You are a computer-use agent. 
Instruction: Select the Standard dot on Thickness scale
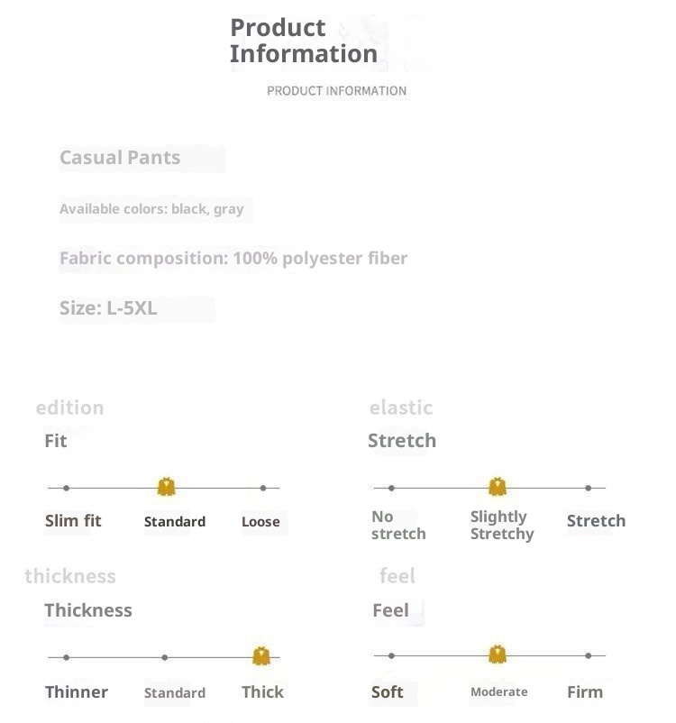[165, 657]
